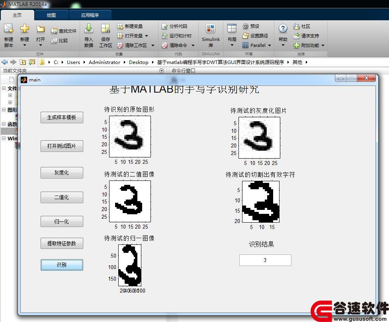The width and height of the screenshot is (389, 322).
Task: Click 新建变量 (New Variable) icon
Action: point(120,26)
